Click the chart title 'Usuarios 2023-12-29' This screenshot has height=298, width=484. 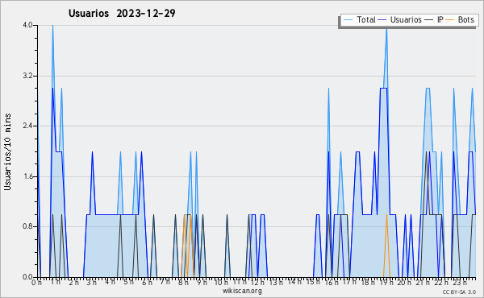(x=122, y=13)
